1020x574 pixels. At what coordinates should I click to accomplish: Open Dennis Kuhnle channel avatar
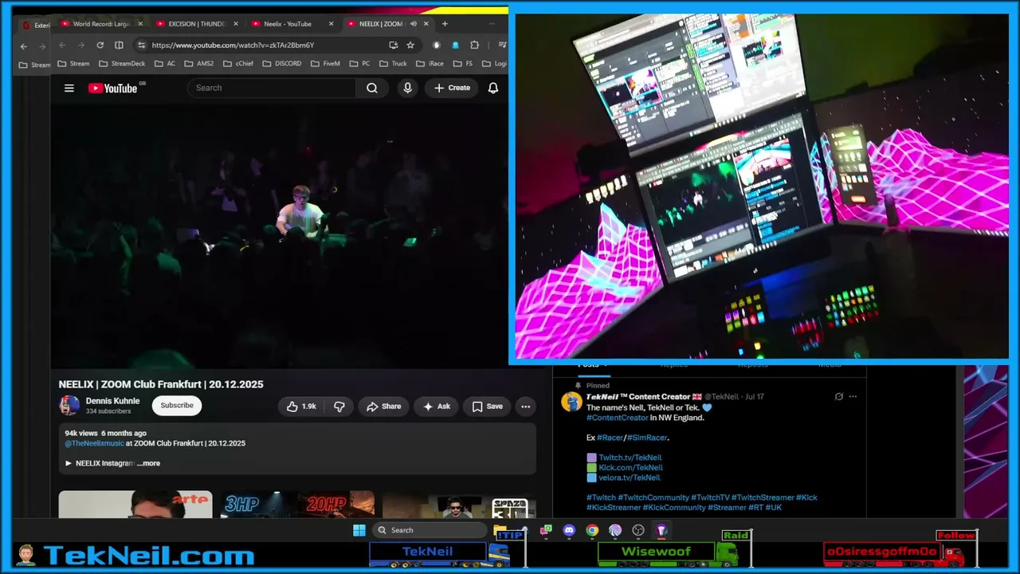(x=69, y=405)
